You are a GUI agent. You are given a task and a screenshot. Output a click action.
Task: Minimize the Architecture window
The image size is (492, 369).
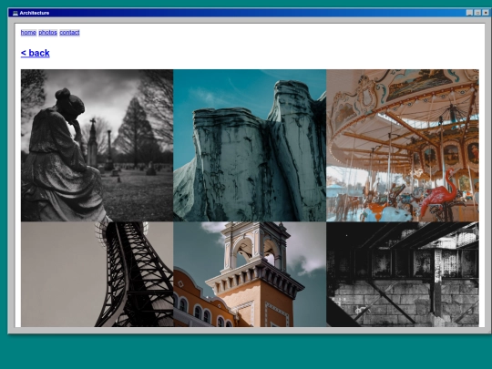pos(469,13)
